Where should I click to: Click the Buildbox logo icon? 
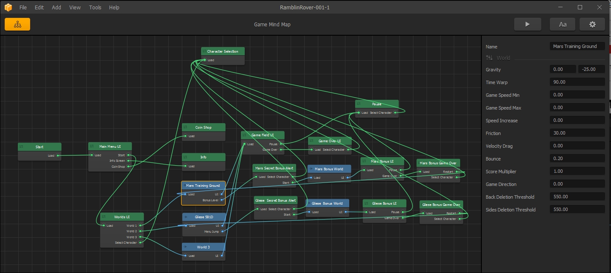(x=8, y=7)
